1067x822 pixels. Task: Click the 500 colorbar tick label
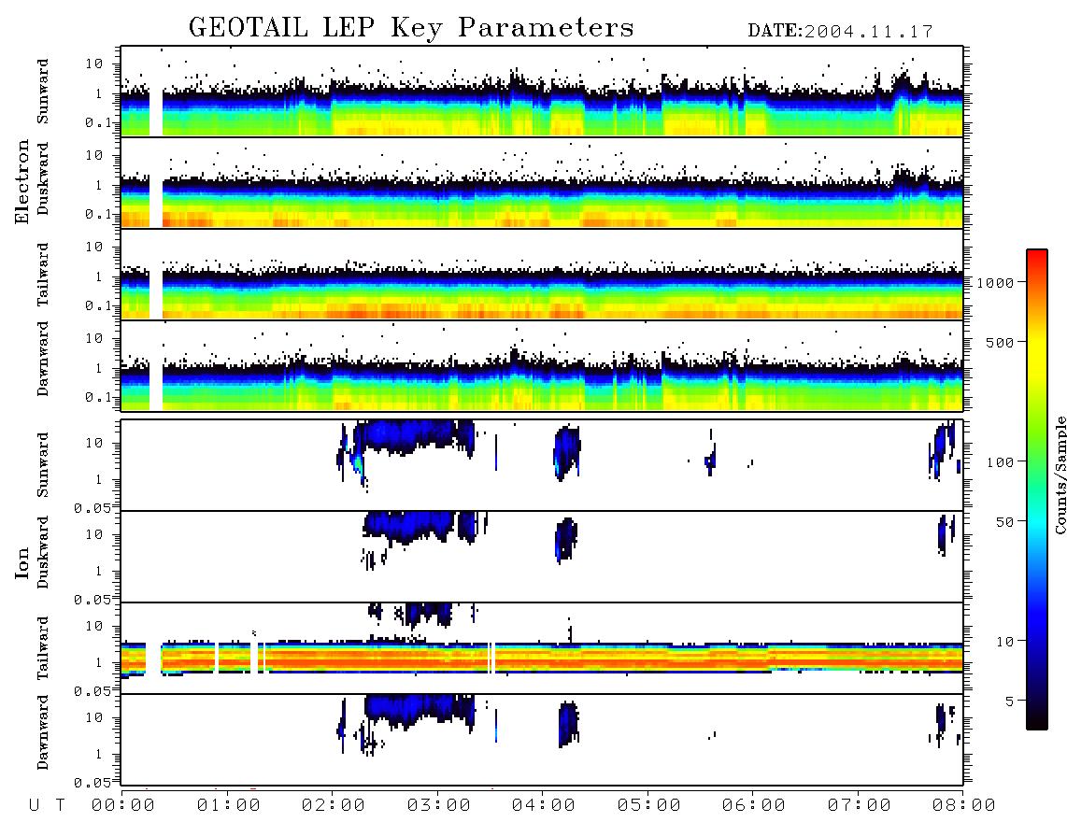(1001, 342)
